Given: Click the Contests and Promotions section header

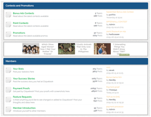Looking at the screenshot, I should point(76,6).
